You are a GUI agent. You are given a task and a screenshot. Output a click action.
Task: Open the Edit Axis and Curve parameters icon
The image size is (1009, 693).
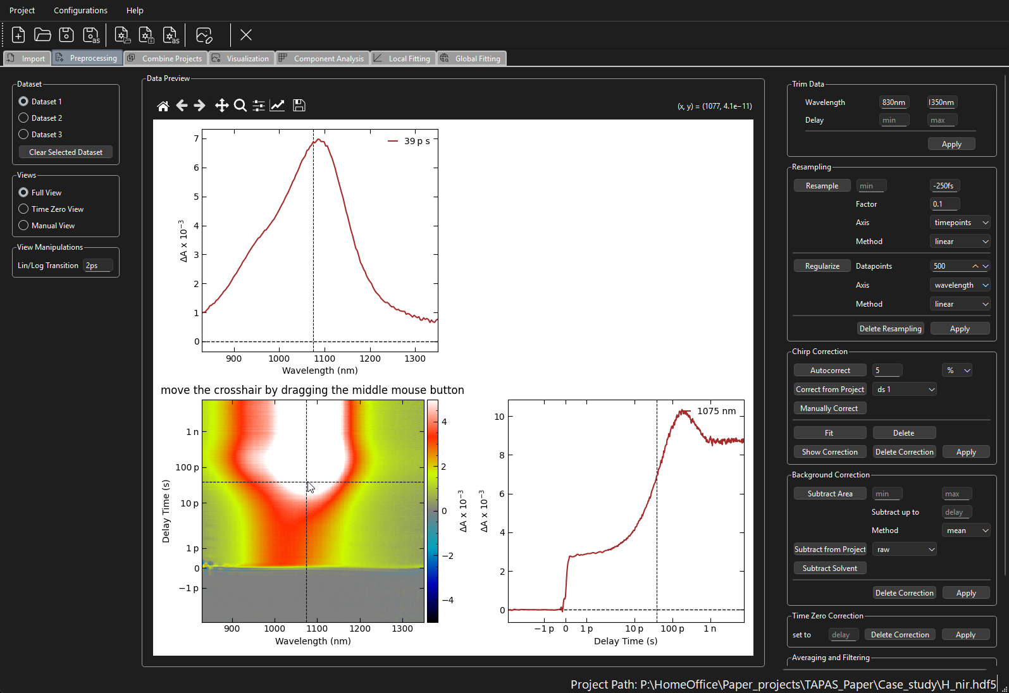pos(277,106)
